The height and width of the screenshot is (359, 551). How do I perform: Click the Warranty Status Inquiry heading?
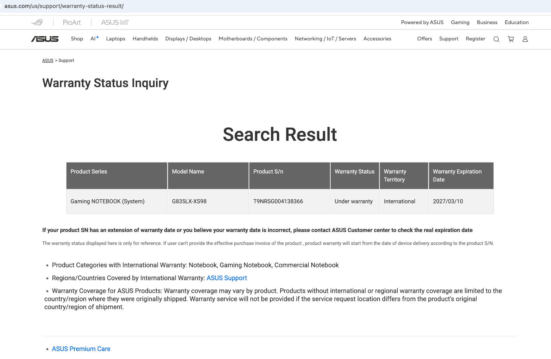click(x=105, y=83)
